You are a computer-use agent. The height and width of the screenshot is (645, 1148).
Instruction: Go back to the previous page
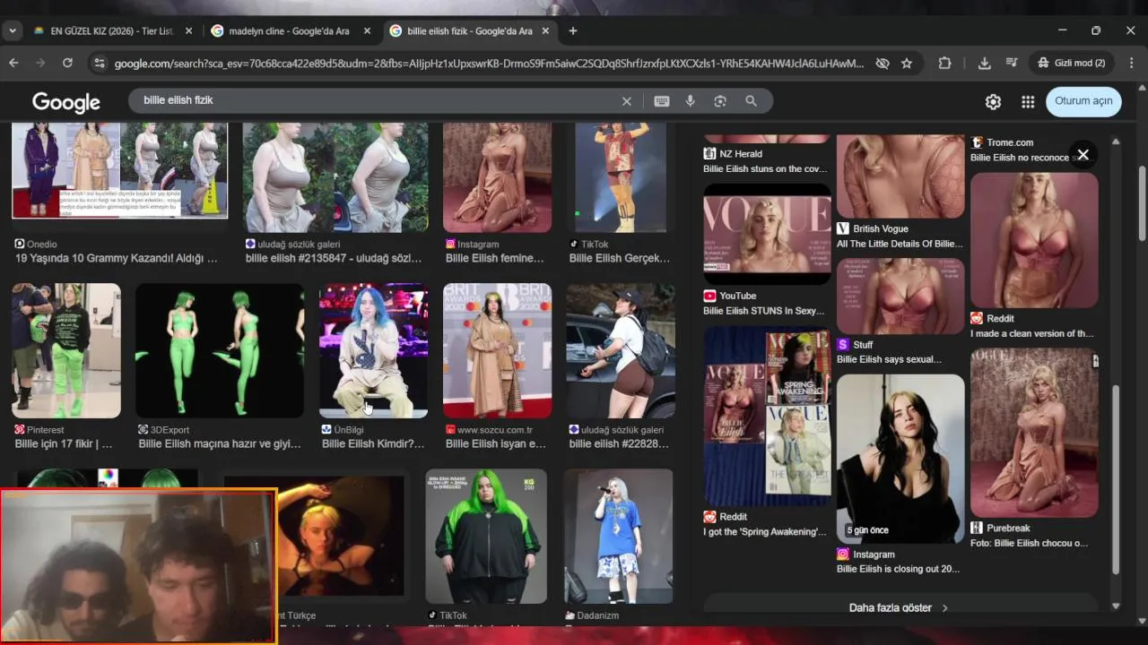coord(13,63)
